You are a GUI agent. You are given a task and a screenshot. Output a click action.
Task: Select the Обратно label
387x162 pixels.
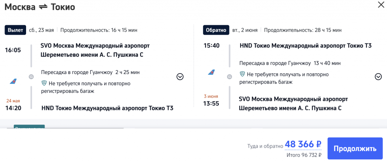pyautogui.click(x=216, y=30)
